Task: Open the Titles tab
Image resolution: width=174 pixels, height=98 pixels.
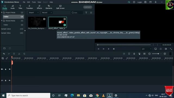Action: click(20, 7)
